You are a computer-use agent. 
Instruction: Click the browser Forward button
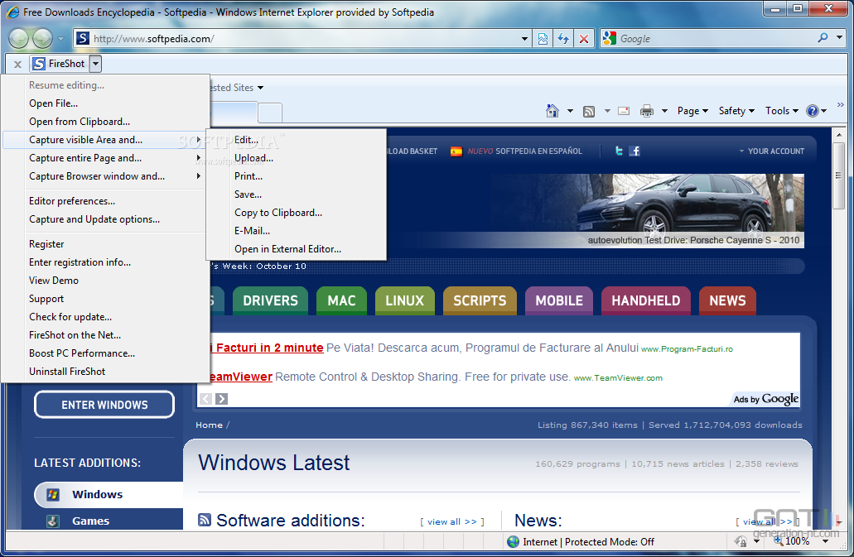(42, 39)
